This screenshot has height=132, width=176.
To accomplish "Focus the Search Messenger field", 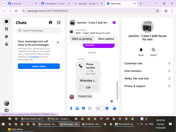I will pos(39,31).
